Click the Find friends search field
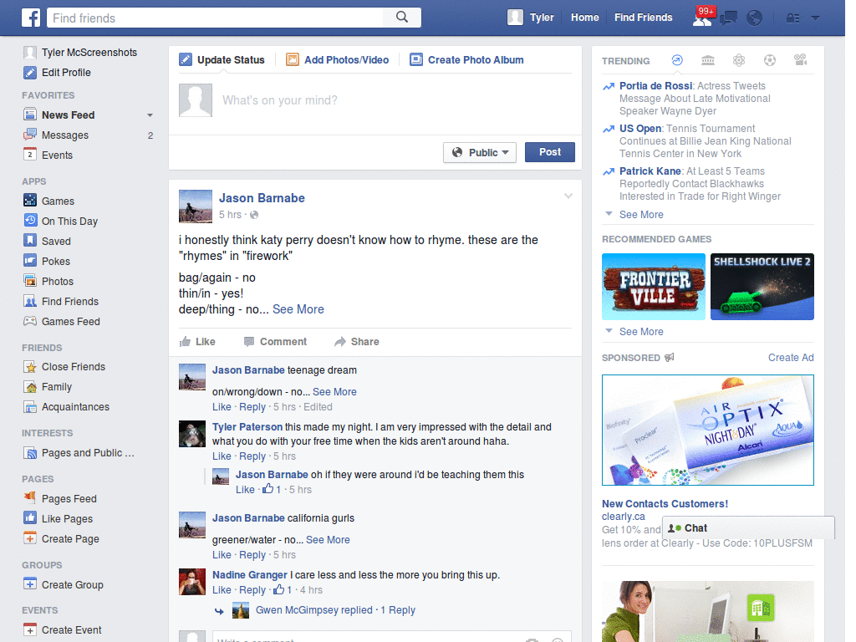 coord(215,18)
